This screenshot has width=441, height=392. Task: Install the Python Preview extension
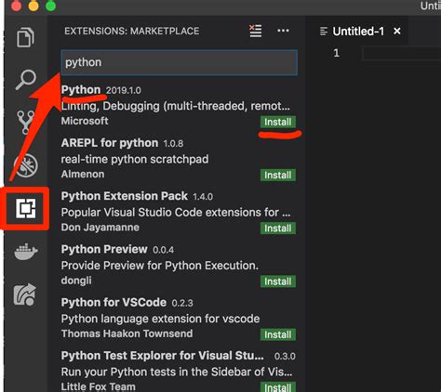click(x=278, y=281)
